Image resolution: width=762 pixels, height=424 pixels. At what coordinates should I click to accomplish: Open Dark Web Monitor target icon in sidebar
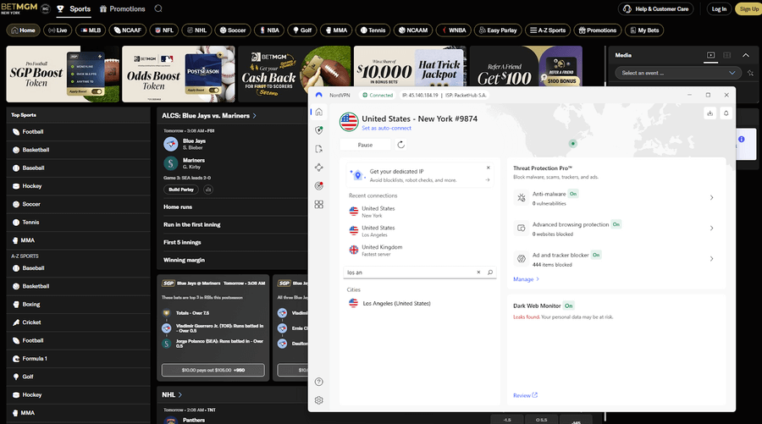click(319, 186)
